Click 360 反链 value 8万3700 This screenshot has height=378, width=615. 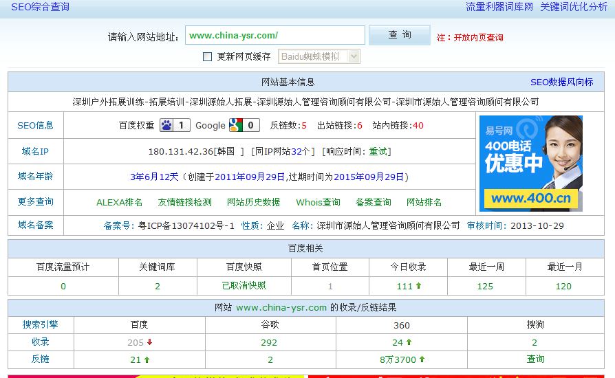tap(398, 360)
